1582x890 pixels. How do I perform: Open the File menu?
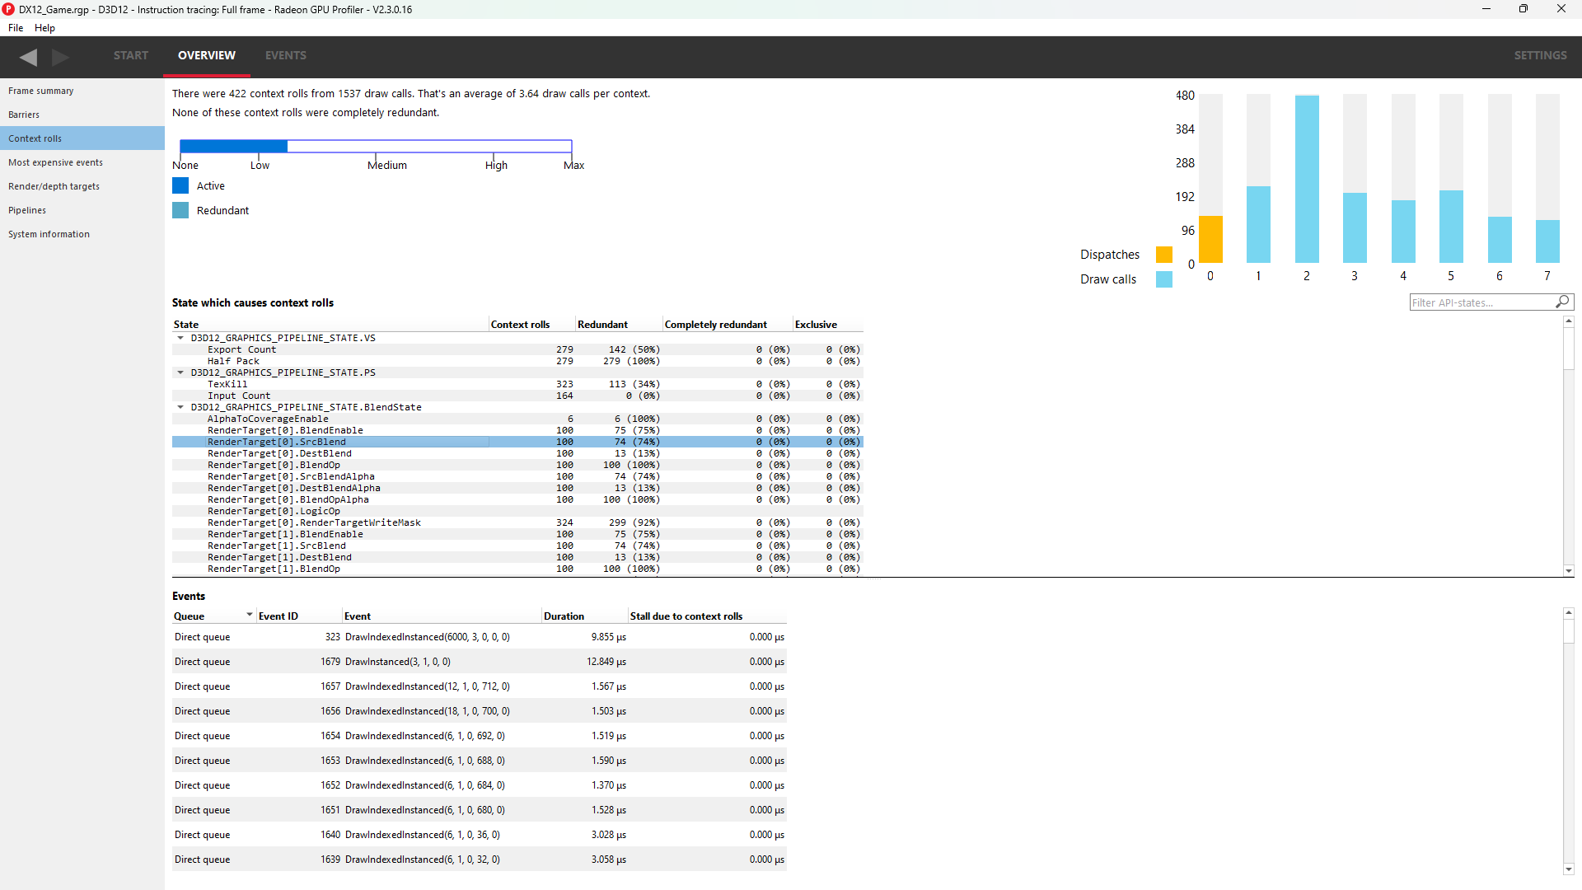coord(16,27)
